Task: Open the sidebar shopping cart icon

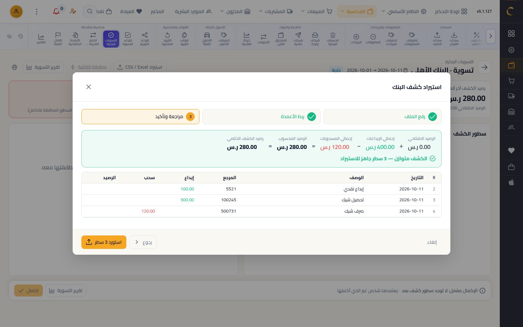Action: point(511,81)
